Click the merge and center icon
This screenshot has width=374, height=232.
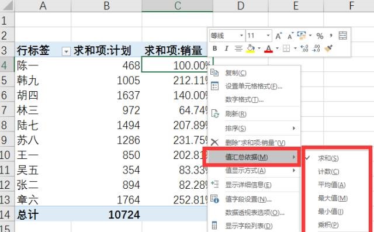point(343,36)
